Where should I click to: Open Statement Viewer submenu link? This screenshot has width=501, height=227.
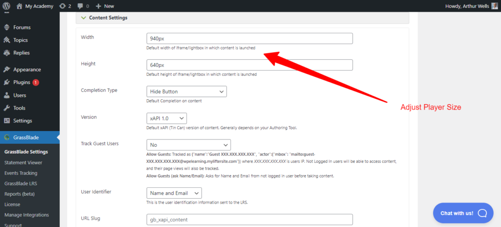pyautogui.click(x=23, y=162)
